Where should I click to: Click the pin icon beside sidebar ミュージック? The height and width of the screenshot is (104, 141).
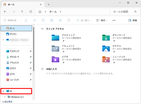(x=30, y=80)
